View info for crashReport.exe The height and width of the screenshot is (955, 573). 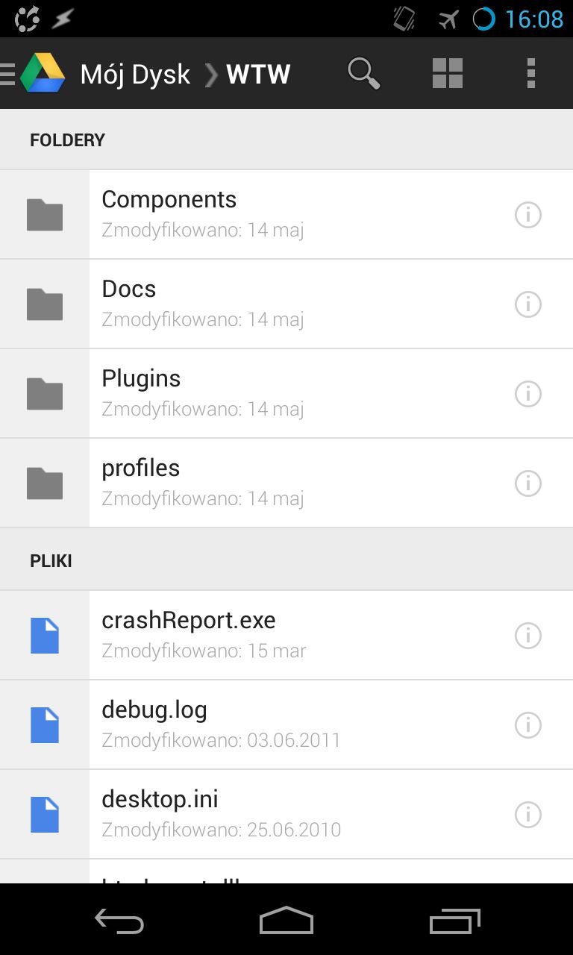528,636
